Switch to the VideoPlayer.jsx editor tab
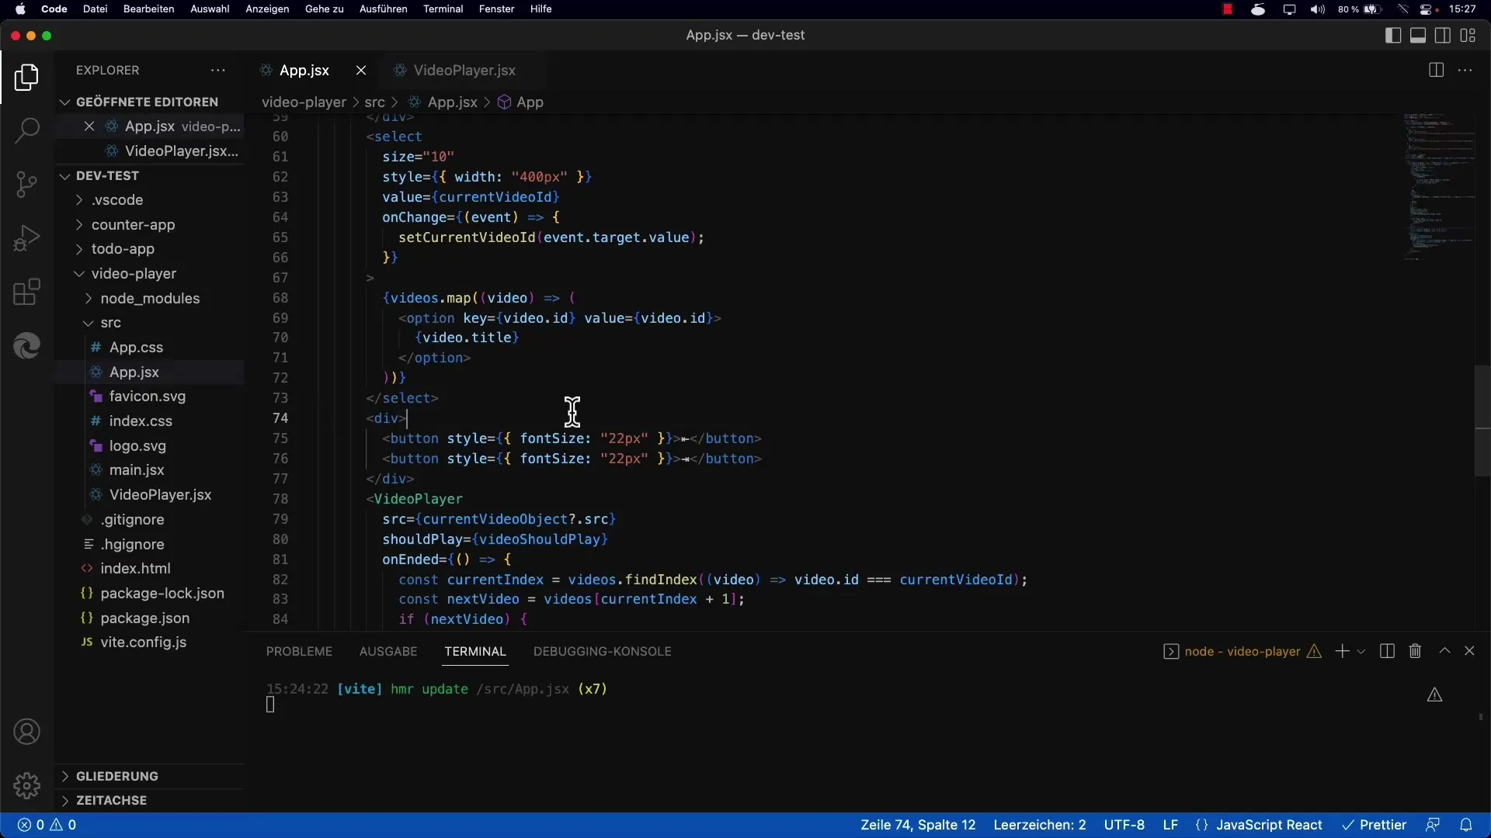Viewport: 1491px width, 838px height. click(464, 71)
